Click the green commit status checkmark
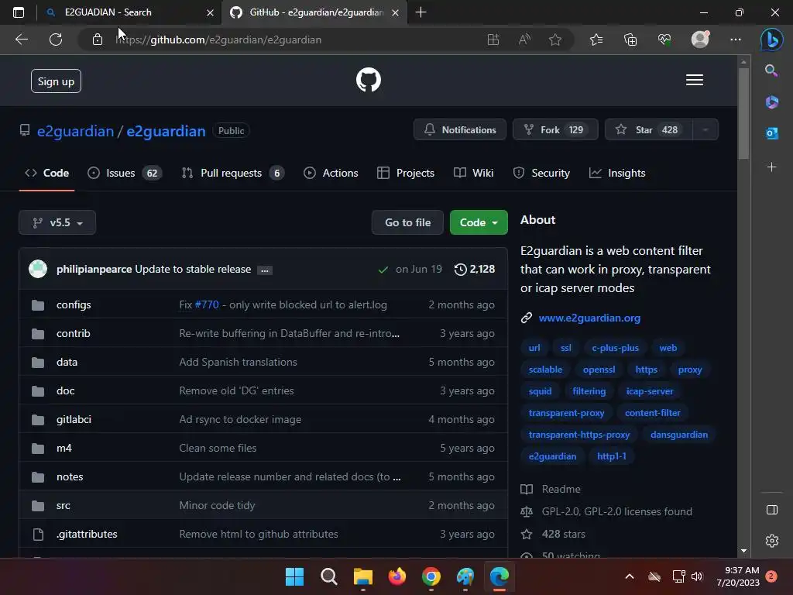 click(x=383, y=270)
